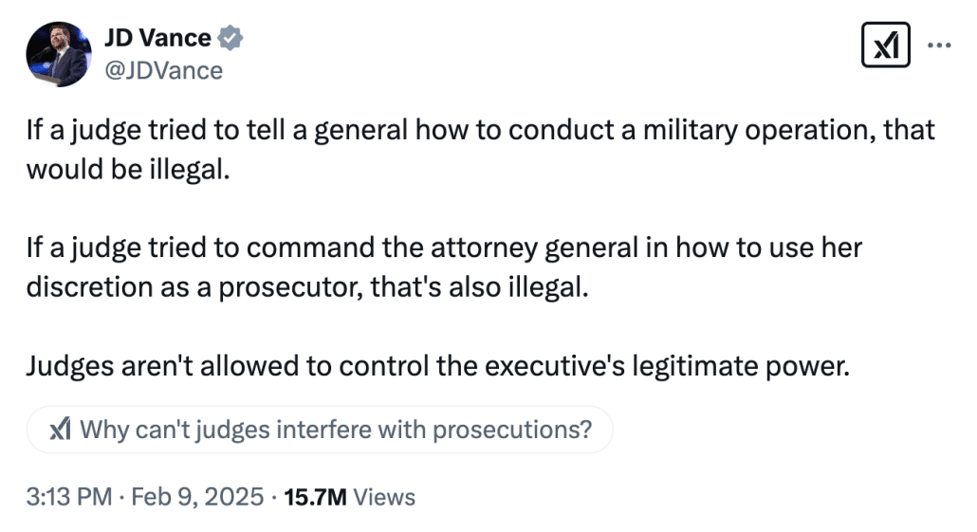Click the JD Vance display name
This screenshot has height=532, width=977.
tap(157, 39)
